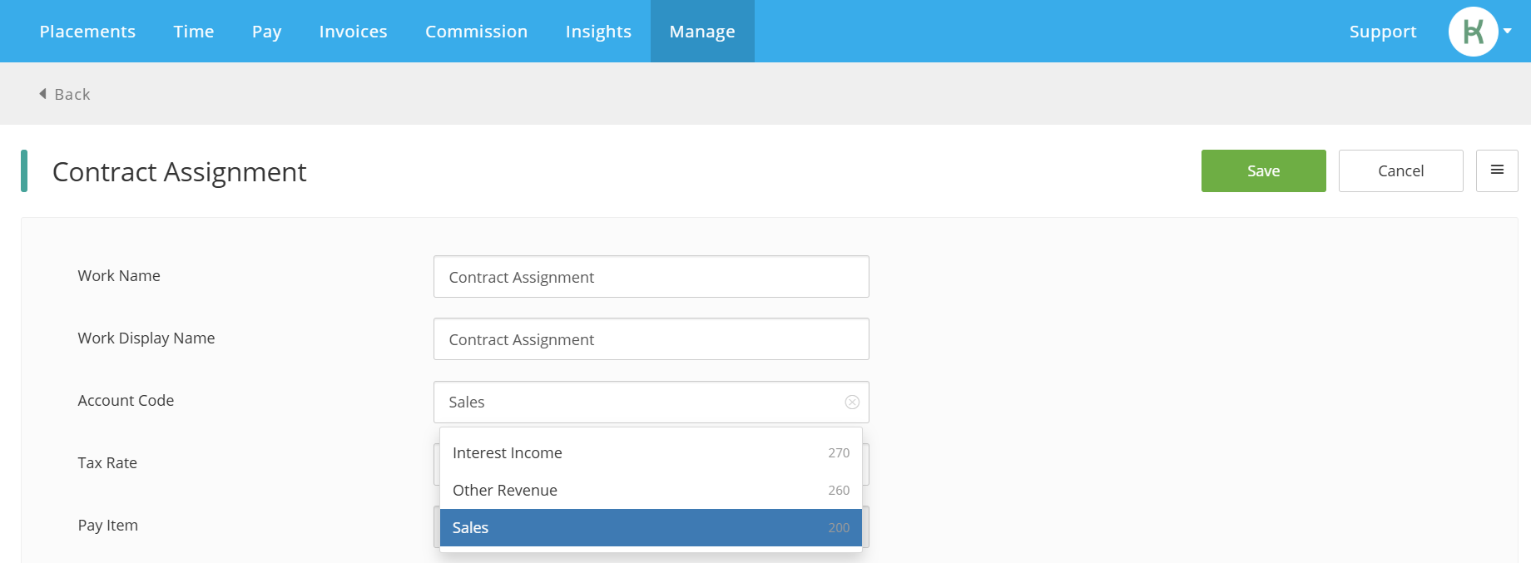
Task: Click the user profile avatar logo
Action: [1474, 32]
